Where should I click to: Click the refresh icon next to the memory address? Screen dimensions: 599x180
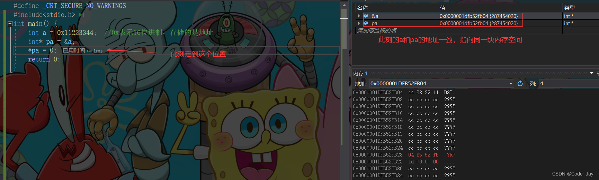(520, 84)
